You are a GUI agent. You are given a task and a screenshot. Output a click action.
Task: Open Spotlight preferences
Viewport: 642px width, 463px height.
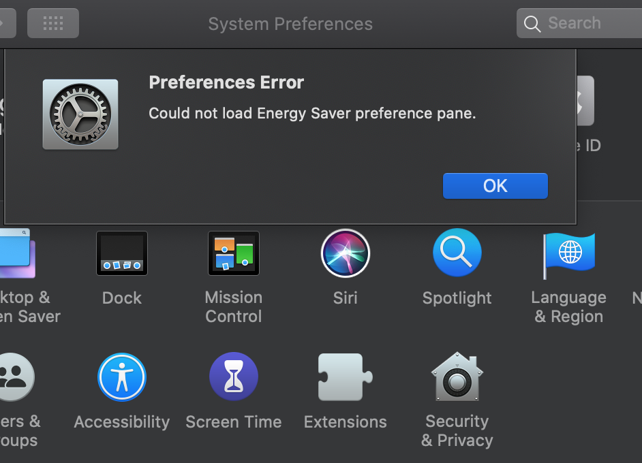457,253
